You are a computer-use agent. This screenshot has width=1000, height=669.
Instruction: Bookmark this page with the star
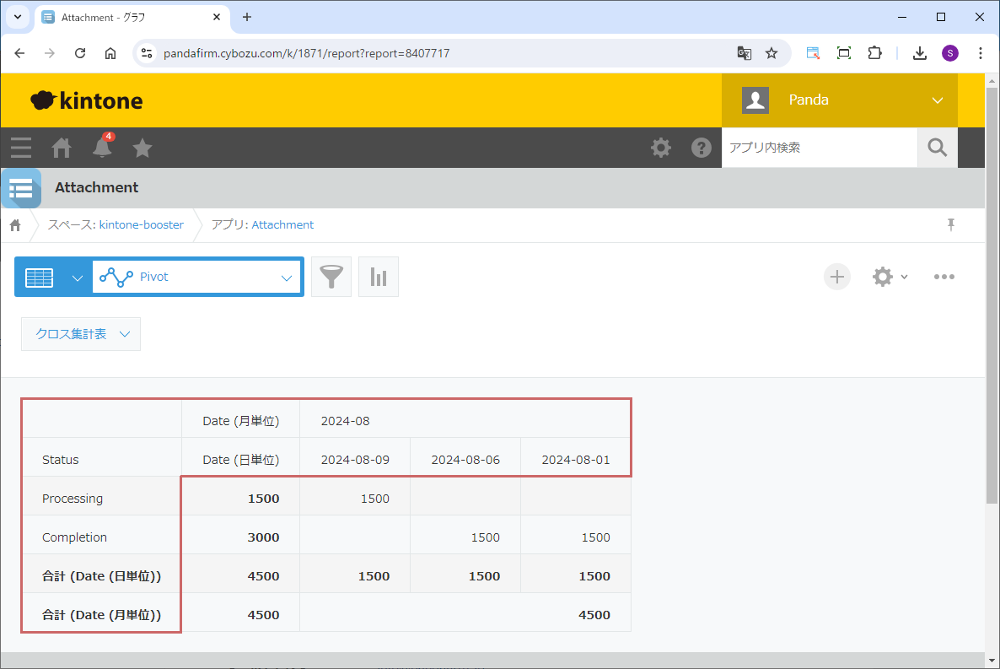771,53
